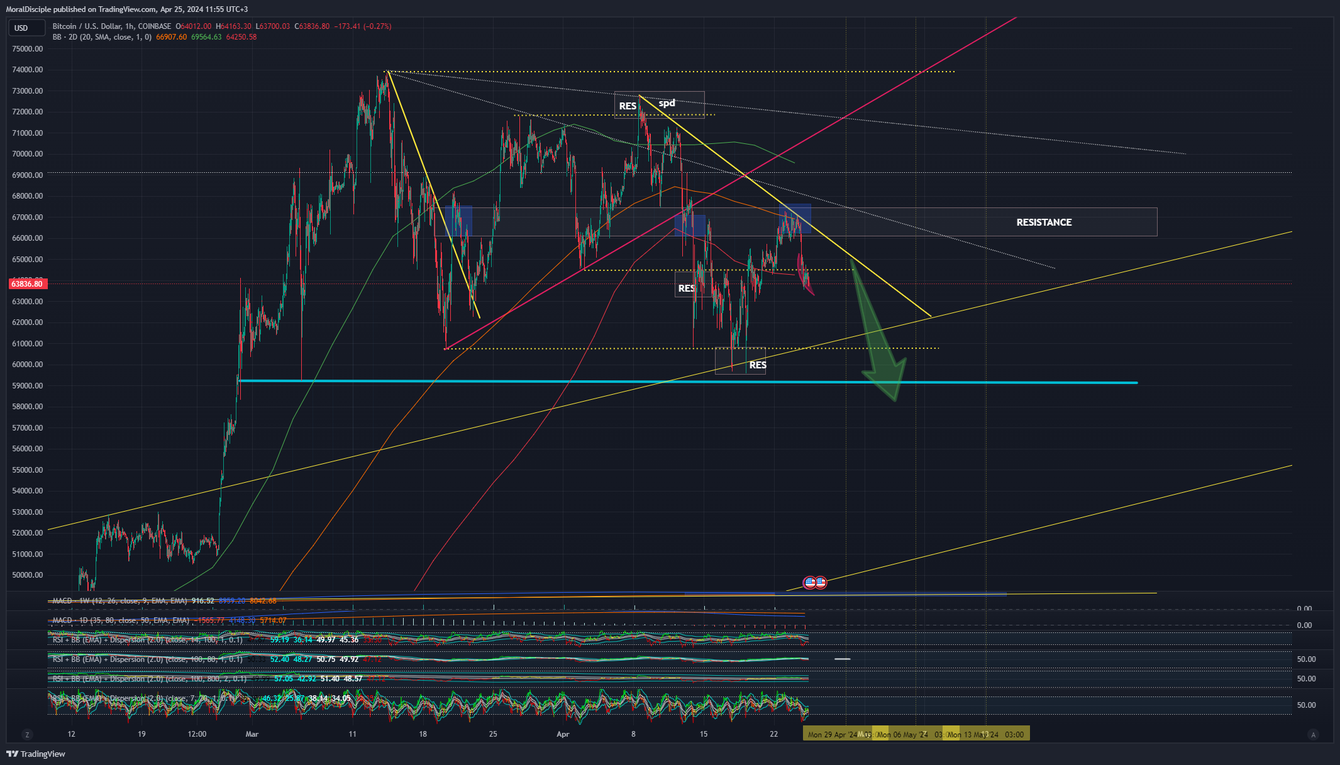
Task: Click the auto-scale A icon
Action: (1312, 734)
